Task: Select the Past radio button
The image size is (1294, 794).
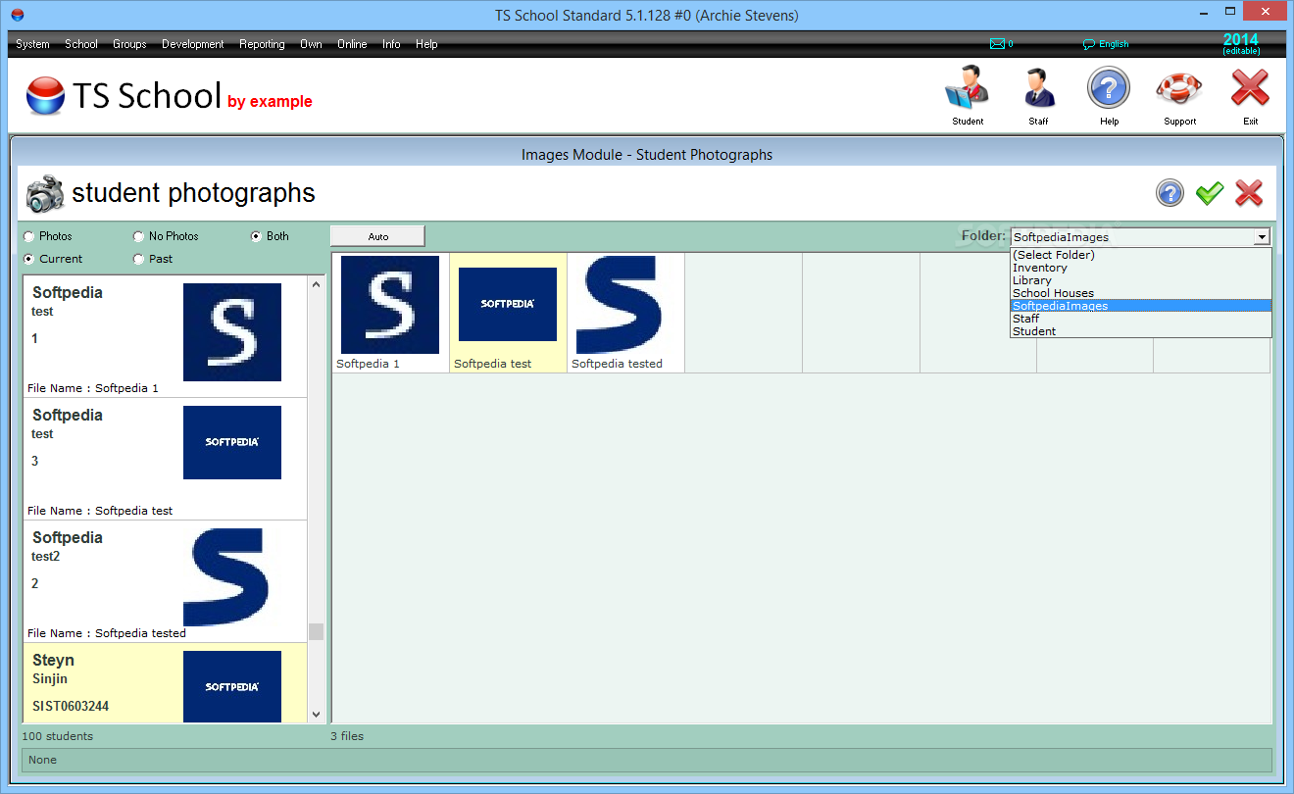Action: pos(138,259)
